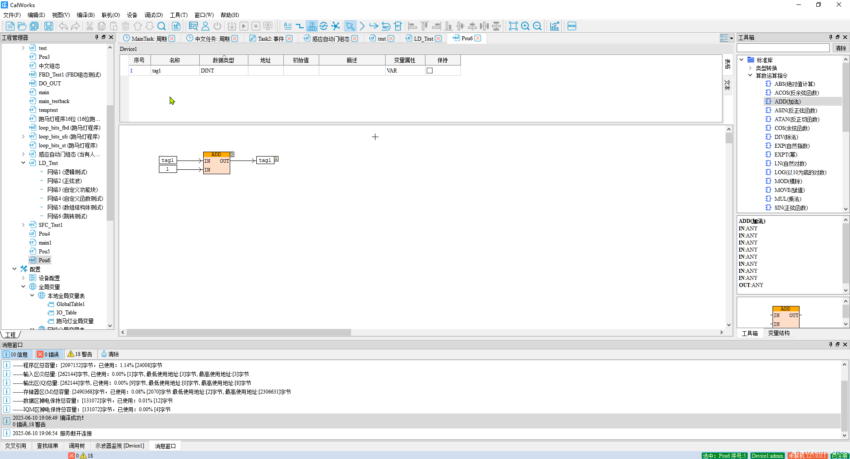Open the 调试(D) menu
Viewport: 850px width, 459px height.
[153, 15]
